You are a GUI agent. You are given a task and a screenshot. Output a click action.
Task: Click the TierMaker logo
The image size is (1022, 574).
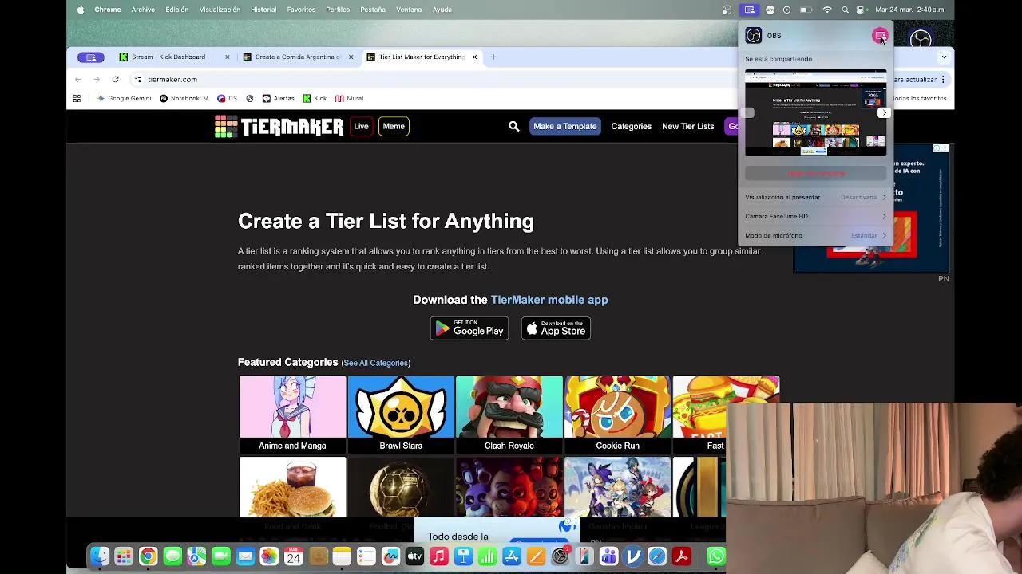pyautogui.click(x=279, y=126)
